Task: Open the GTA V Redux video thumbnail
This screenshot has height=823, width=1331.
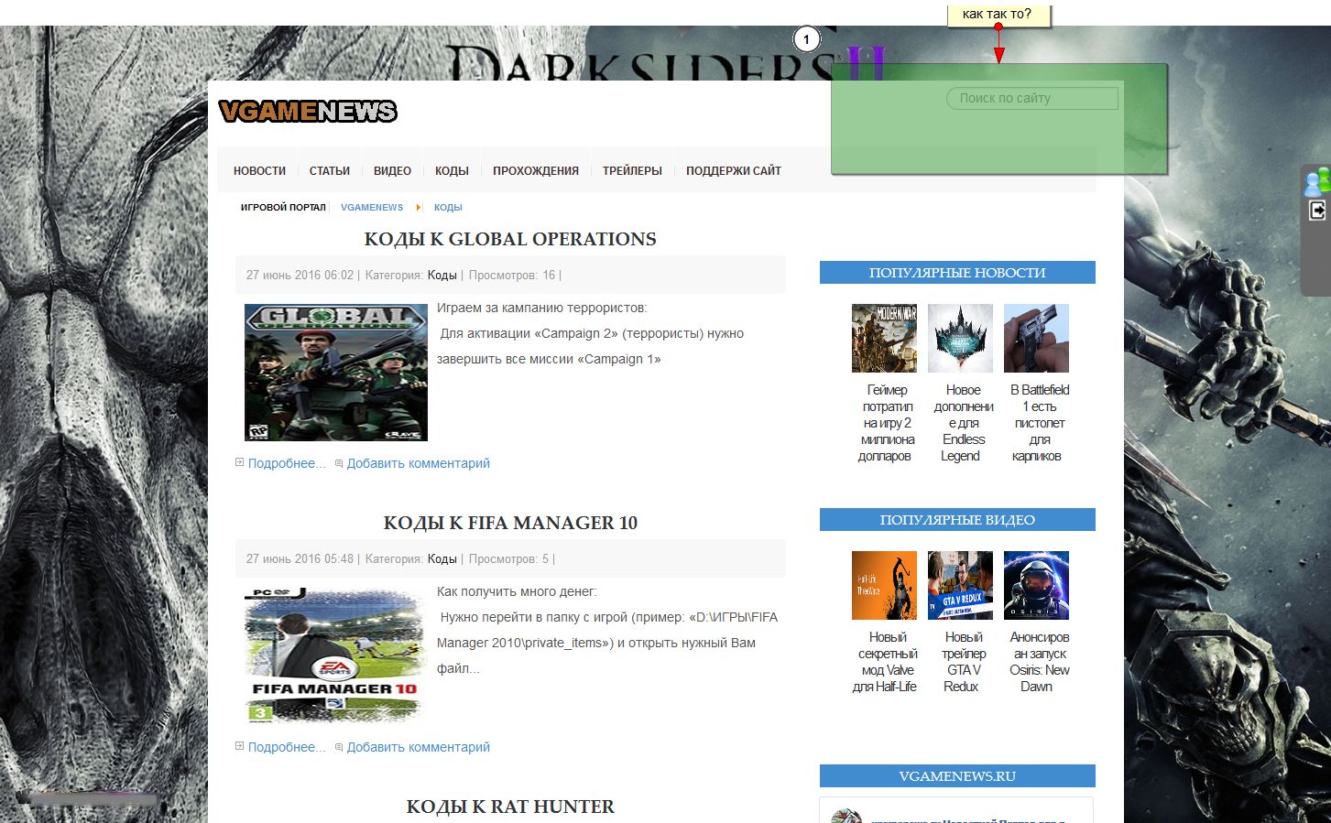Action: (x=960, y=585)
